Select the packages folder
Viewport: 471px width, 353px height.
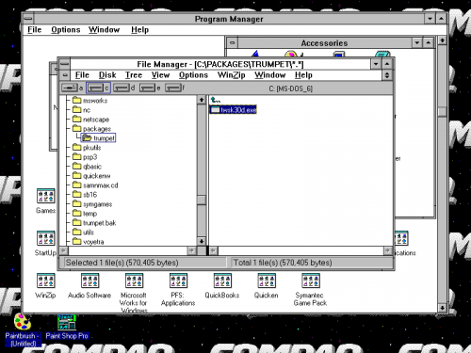coord(91,129)
